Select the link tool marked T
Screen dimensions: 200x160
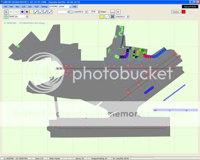36,12
